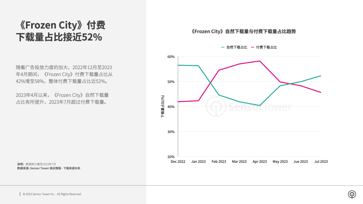The width and height of the screenshot is (363, 204).
Task: Click the pink legend color dash
Action: (252, 47)
